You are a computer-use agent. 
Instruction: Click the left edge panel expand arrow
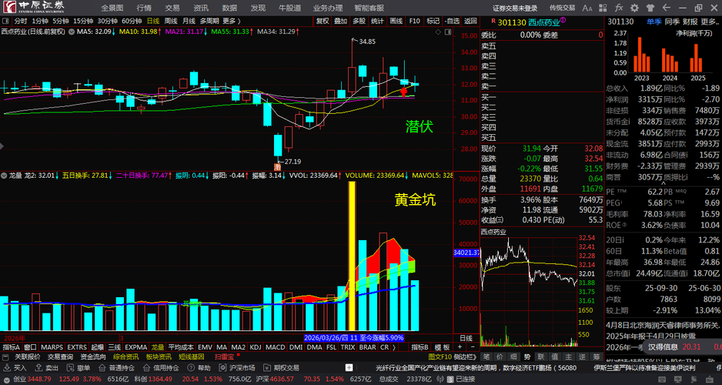2,146
